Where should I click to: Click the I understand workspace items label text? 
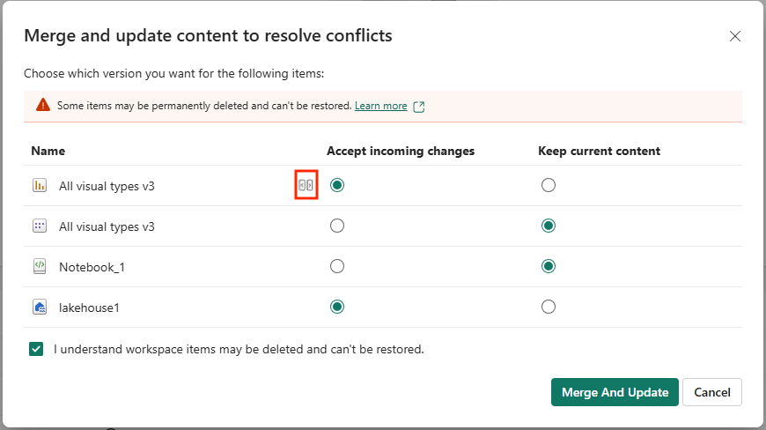click(239, 349)
